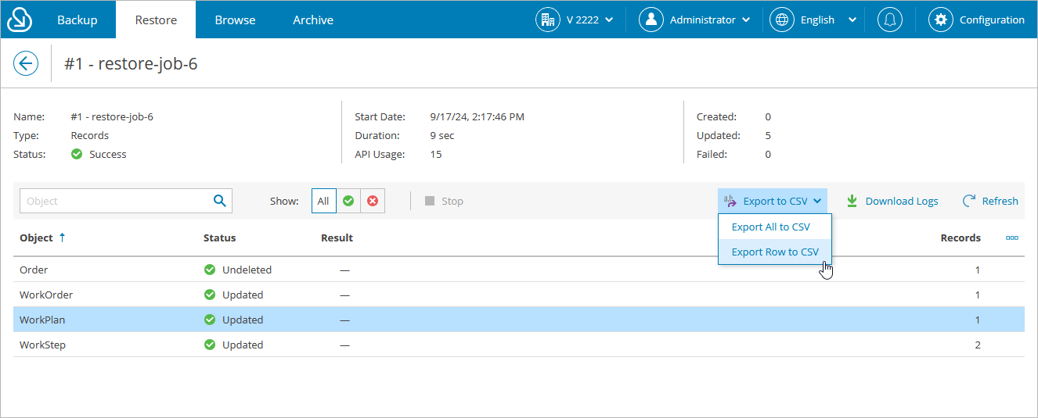Click the Administrator user avatar icon
Viewport: 1038px width, 418px height.
[x=651, y=20]
